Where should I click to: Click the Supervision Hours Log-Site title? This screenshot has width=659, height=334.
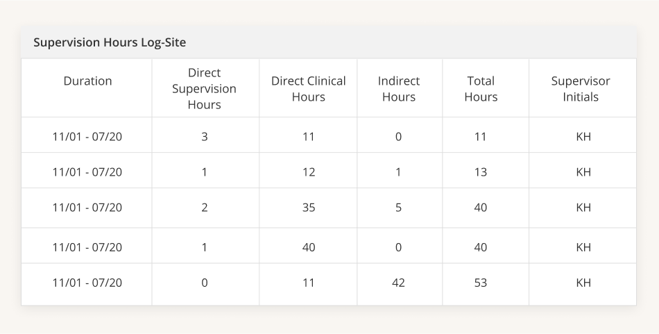110,42
